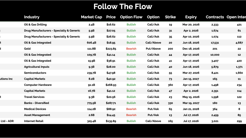Click the Contracts column header
Viewport: 246px width, 138px height.
pyautogui.click(x=215, y=17)
